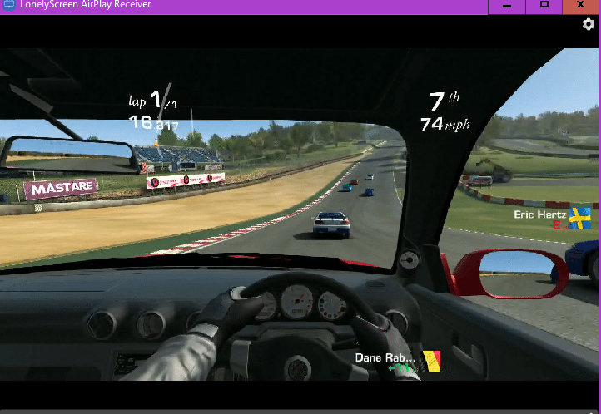Click the '74 mph' speed readout
This screenshot has width=601, height=414.
tap(445, 125)
